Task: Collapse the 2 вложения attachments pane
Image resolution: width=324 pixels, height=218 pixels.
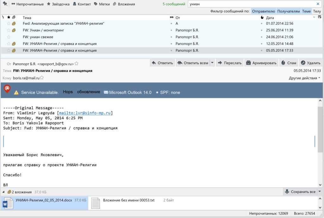Action: click(3, 192)
